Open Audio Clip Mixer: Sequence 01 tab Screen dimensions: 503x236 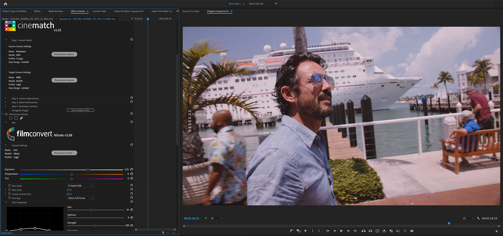tap(129, 11)
